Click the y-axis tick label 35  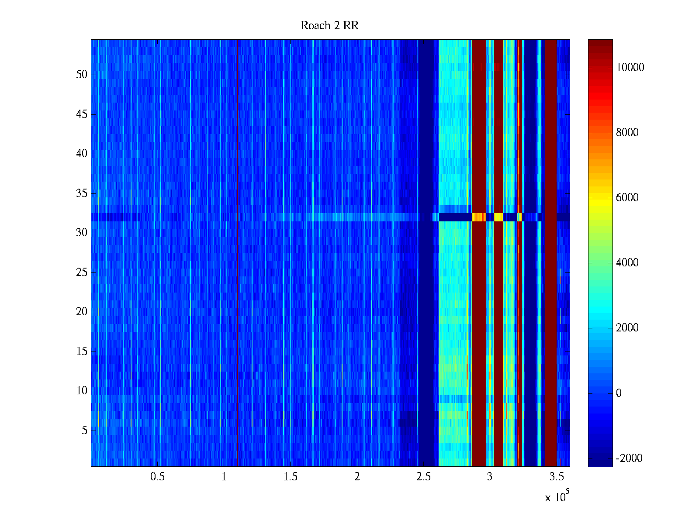point(82,193)
